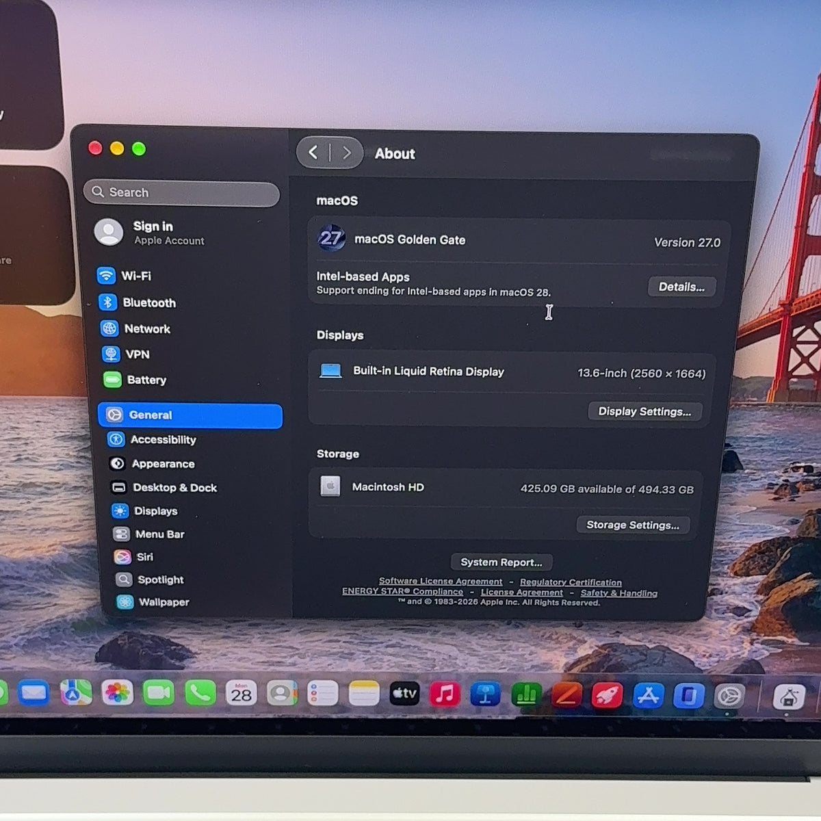Launch FaceTime from the Dock
Viewport: 821px width, 821px height.
158,694
